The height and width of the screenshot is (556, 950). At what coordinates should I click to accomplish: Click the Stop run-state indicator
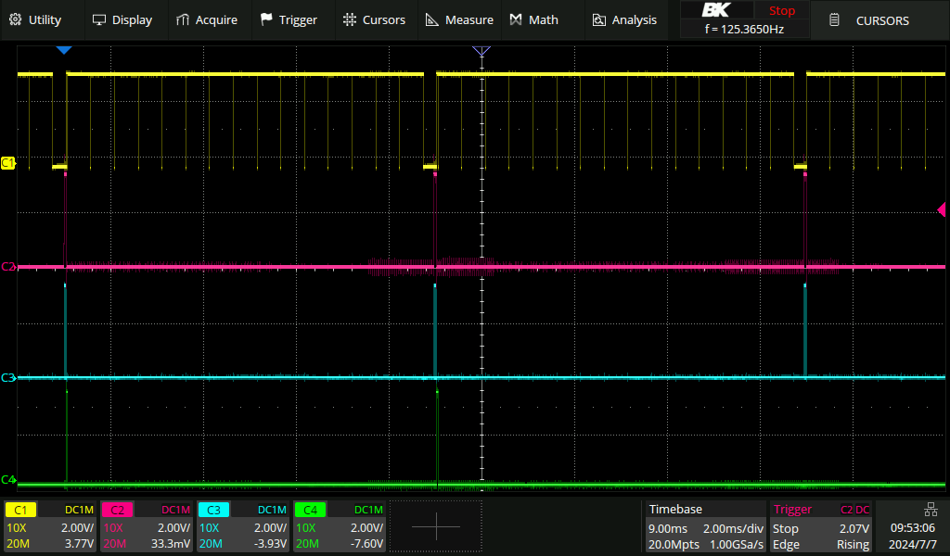[x=781, y=10]
